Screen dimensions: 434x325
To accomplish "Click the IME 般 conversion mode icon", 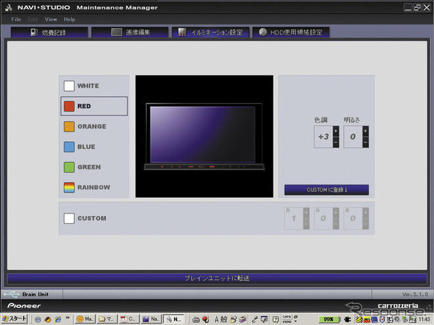I will [224, 320].
